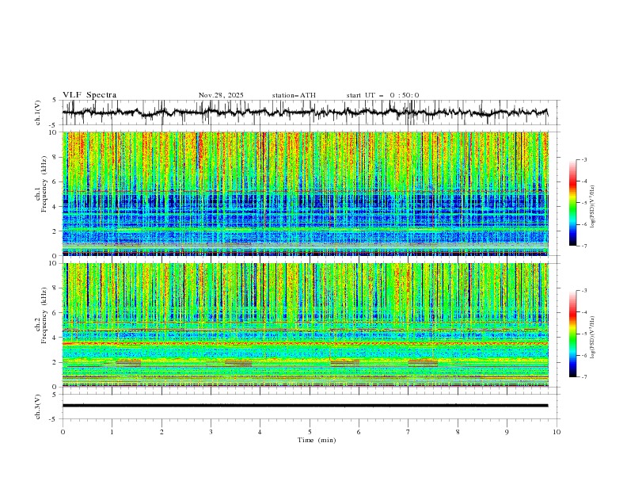Click the 'ch.1(V)' waveform axis label
This screenshot has width=627, height=485.
(38, 113)
